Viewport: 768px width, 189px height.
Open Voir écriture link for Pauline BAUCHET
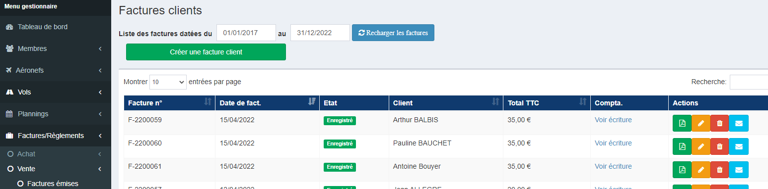coord(613,143)
